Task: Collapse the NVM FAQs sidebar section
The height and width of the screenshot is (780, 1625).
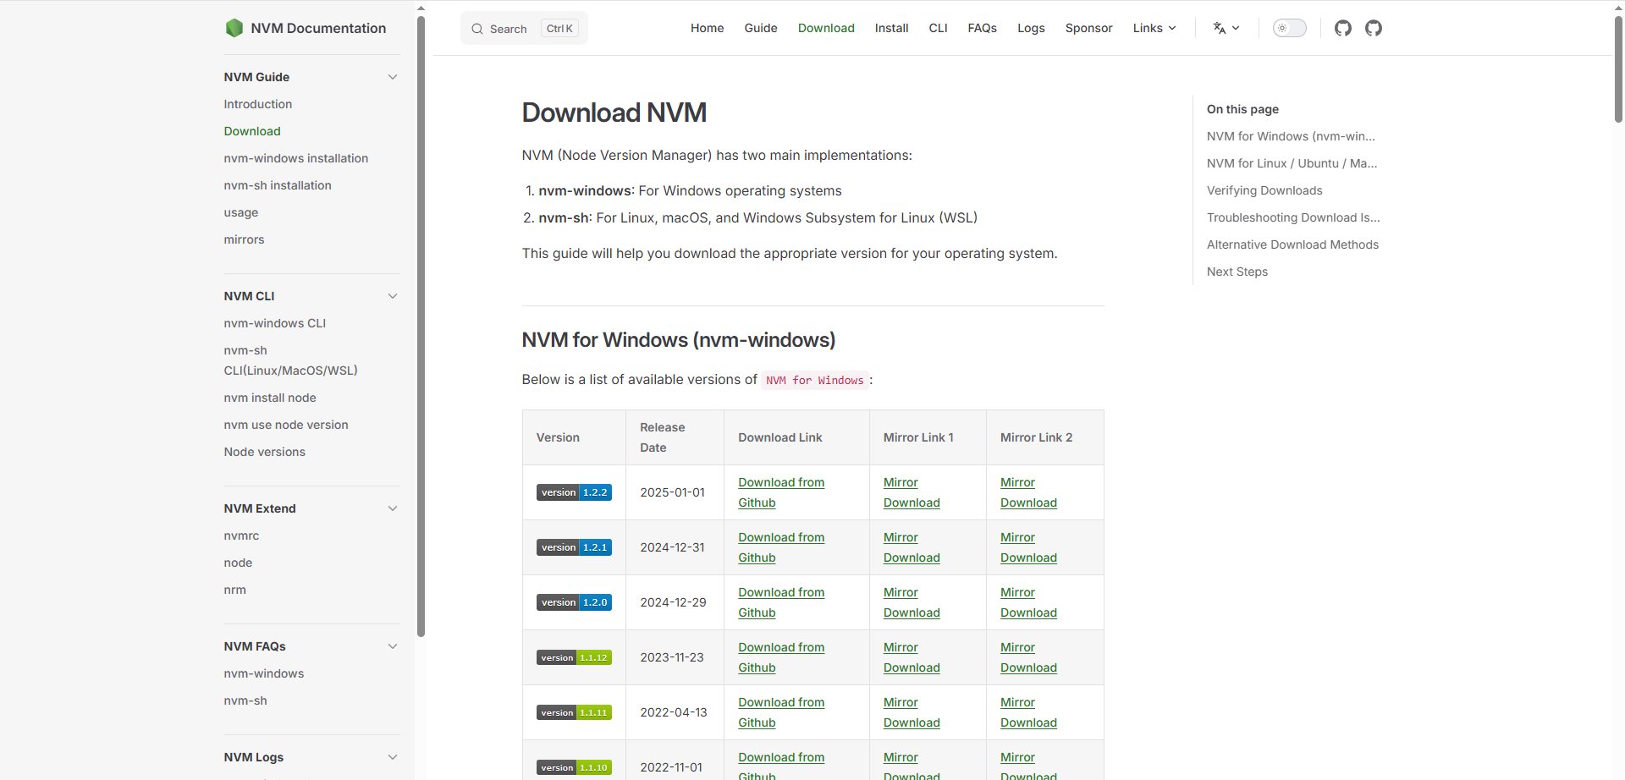Action: click(x=393, y=646)
